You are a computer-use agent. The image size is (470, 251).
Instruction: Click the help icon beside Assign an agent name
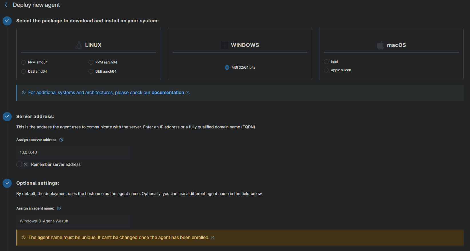59,208
